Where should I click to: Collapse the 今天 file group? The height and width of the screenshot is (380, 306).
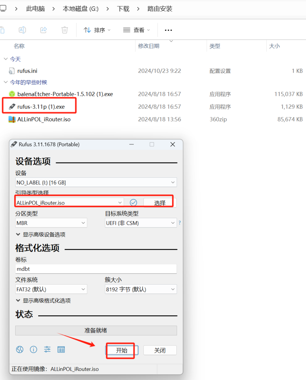6,59
